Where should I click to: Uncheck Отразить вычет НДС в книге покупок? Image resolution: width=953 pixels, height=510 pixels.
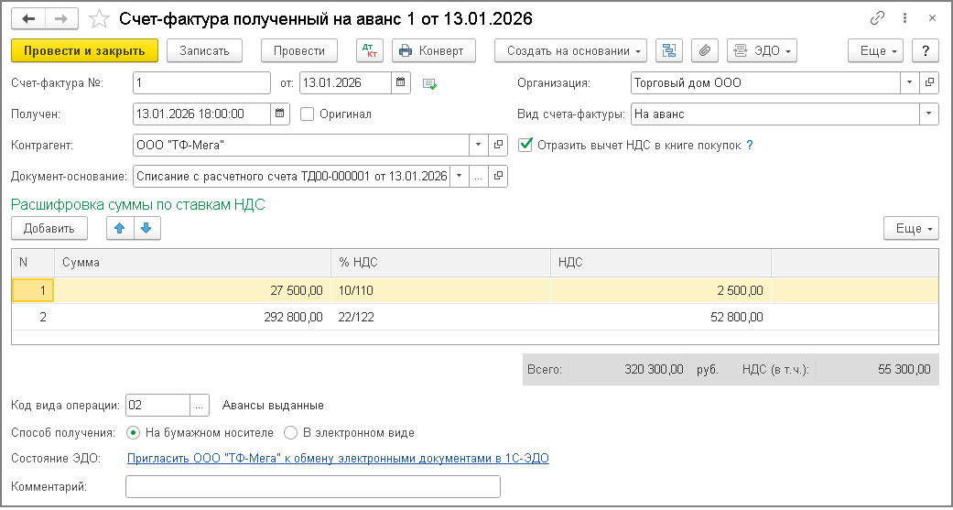point(525,145)
